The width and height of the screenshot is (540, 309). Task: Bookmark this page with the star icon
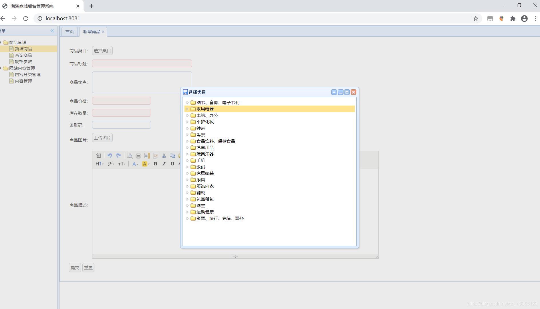(476, 19)
